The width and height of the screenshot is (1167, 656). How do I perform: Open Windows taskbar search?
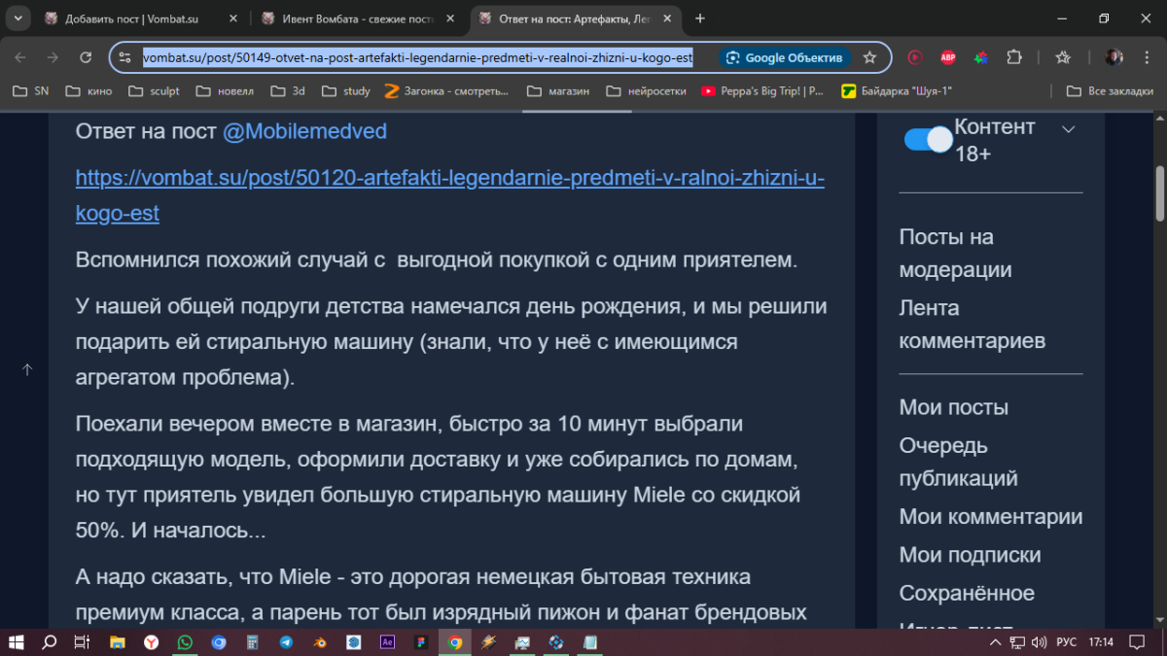pos(49,642)
